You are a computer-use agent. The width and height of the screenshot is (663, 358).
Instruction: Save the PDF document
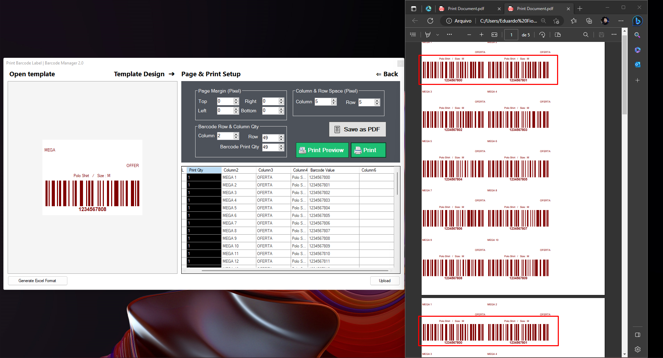tap(602, 35)
